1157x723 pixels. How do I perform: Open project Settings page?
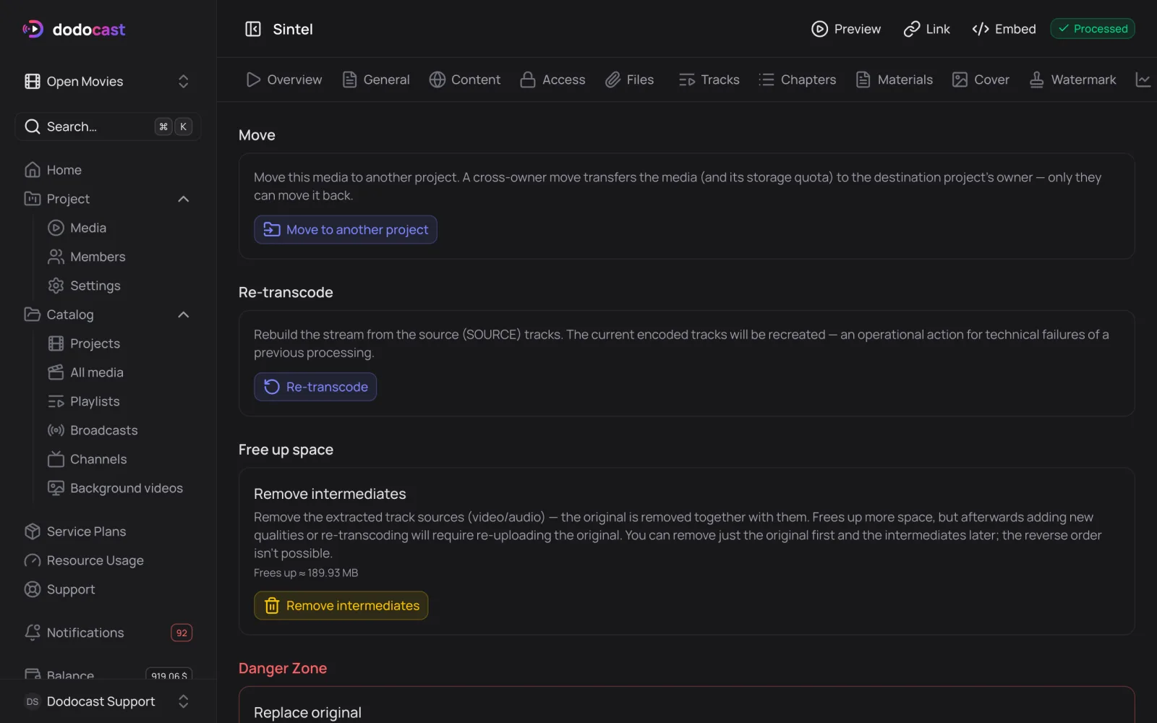tap(119, 286)
